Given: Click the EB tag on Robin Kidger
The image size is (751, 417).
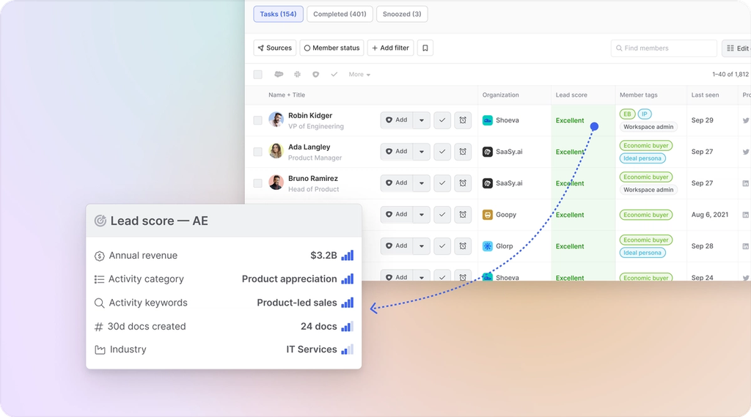Looking at the screenshot, I should (628, 114).
